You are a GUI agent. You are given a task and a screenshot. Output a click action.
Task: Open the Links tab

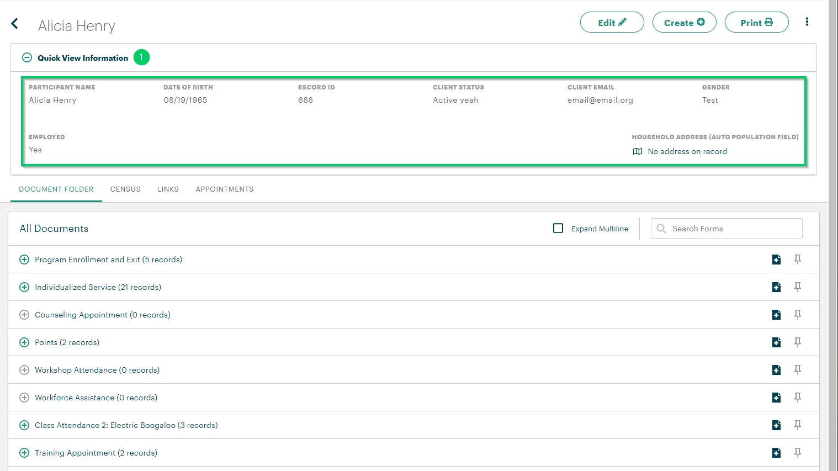pos(168,189)
